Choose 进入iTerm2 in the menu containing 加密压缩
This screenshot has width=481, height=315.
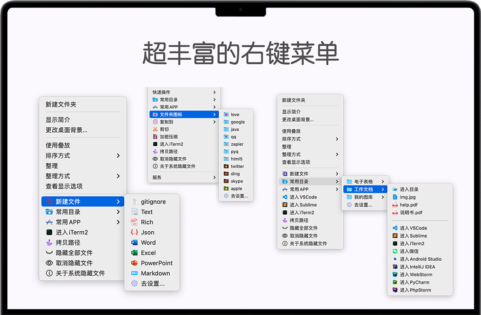pos(184,144)
